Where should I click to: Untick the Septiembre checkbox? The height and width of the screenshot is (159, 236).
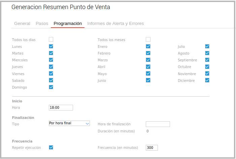207,60
